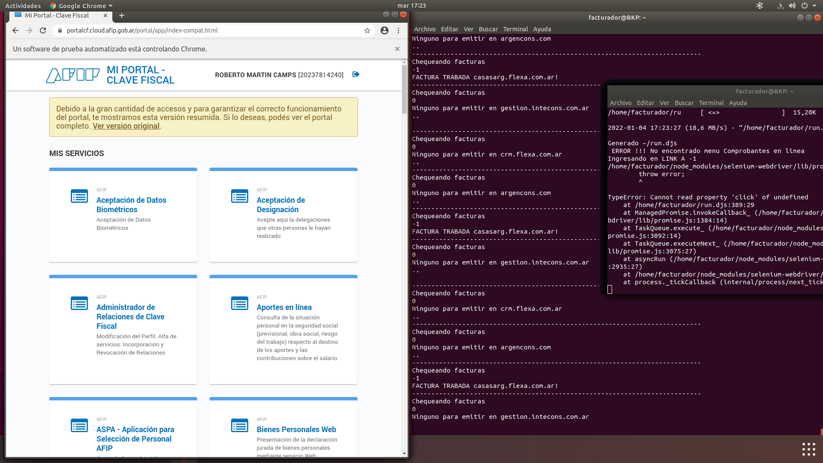823x463 pixels.
Task: Click the MIS SERVICIOS heading
Action: tap(77, 153)
